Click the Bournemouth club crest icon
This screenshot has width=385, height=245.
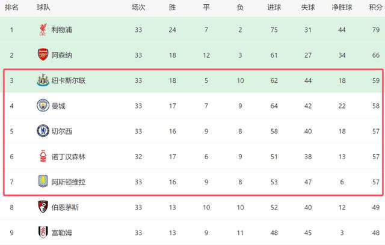pyautogui.click(x=43, y=207)
